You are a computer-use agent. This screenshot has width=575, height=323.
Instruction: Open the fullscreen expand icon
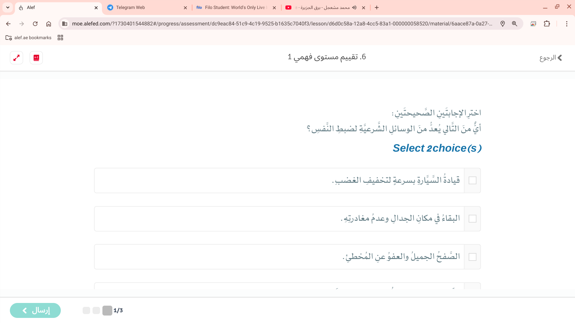pos(16,57)
